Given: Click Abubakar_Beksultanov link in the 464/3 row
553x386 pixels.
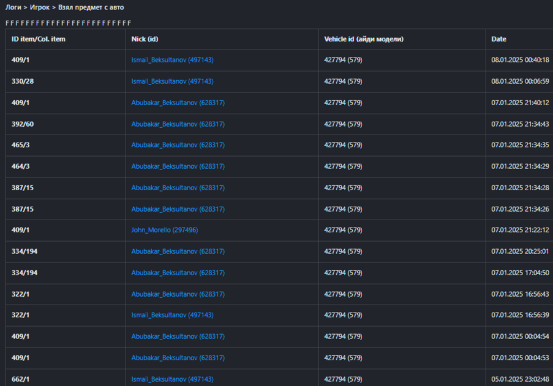Looking at the screenshot, I should coord(178,166).
